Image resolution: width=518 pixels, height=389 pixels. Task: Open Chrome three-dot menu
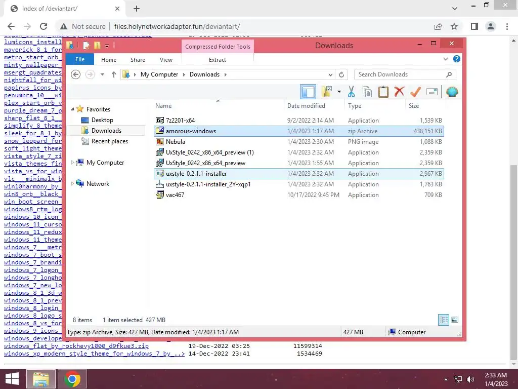click(507, 26)
